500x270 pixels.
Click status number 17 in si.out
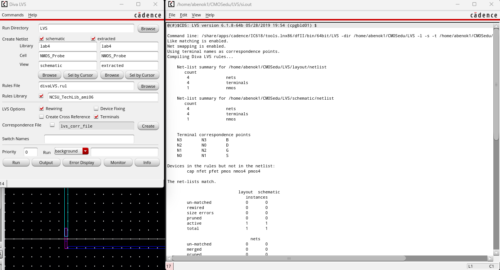(169, 266)
